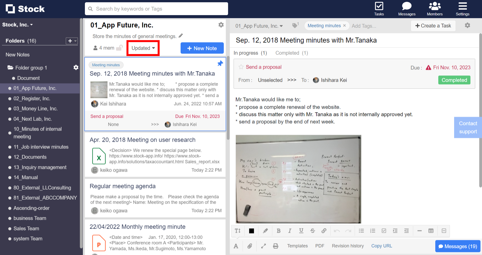Insert a table using the table icon
The width and height of the screenshot is (482, 255).
coord(431,231)
